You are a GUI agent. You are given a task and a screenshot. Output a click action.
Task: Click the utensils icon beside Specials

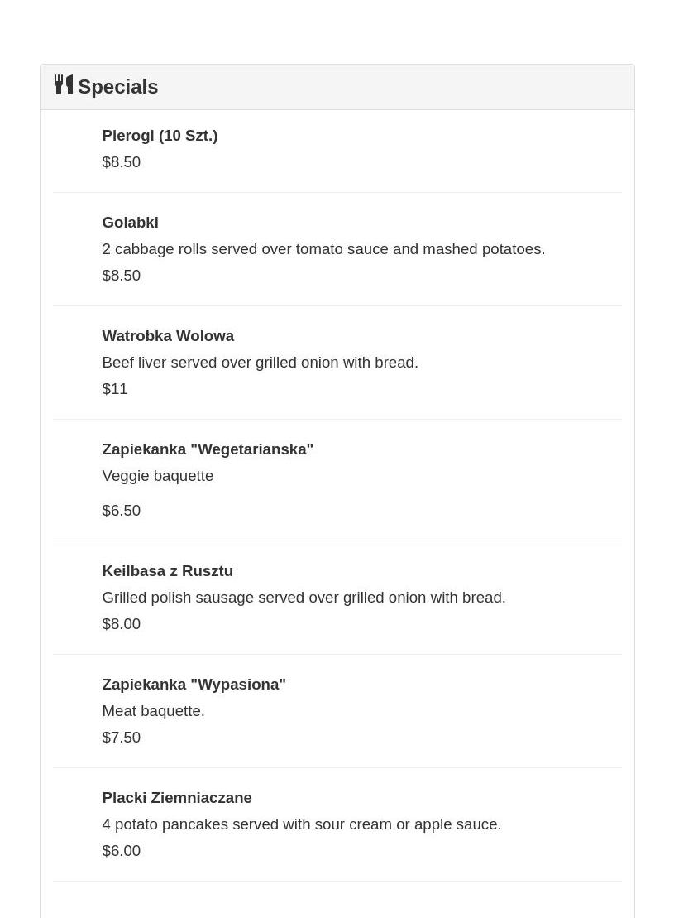click(64, 84)
